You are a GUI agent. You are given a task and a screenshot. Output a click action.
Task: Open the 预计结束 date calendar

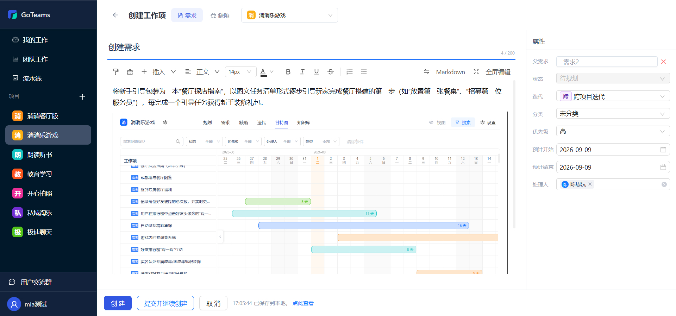[663, 167]
